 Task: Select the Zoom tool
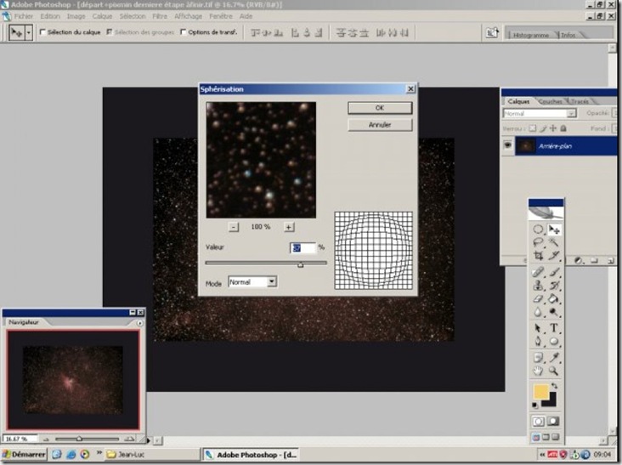(554, 371)
